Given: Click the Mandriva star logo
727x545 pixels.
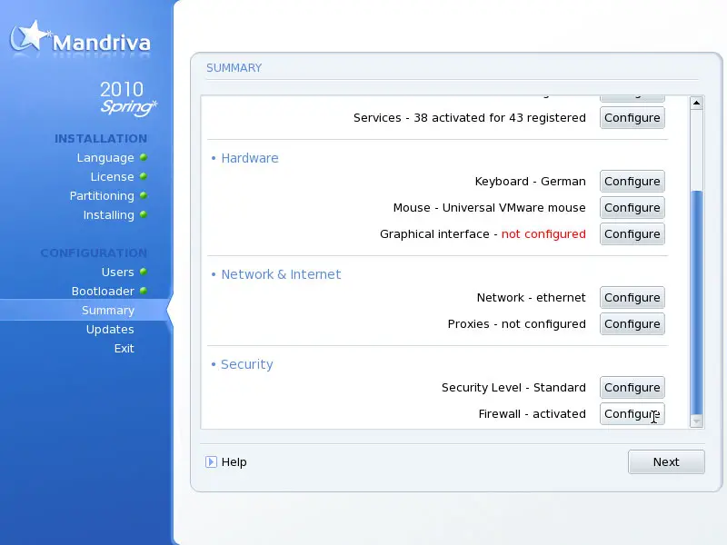Looking at the screenshot, I should (29, 35).
